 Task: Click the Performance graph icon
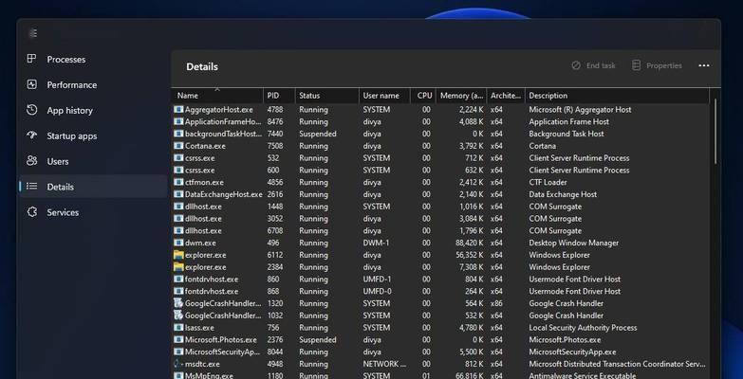click(31, 84)
